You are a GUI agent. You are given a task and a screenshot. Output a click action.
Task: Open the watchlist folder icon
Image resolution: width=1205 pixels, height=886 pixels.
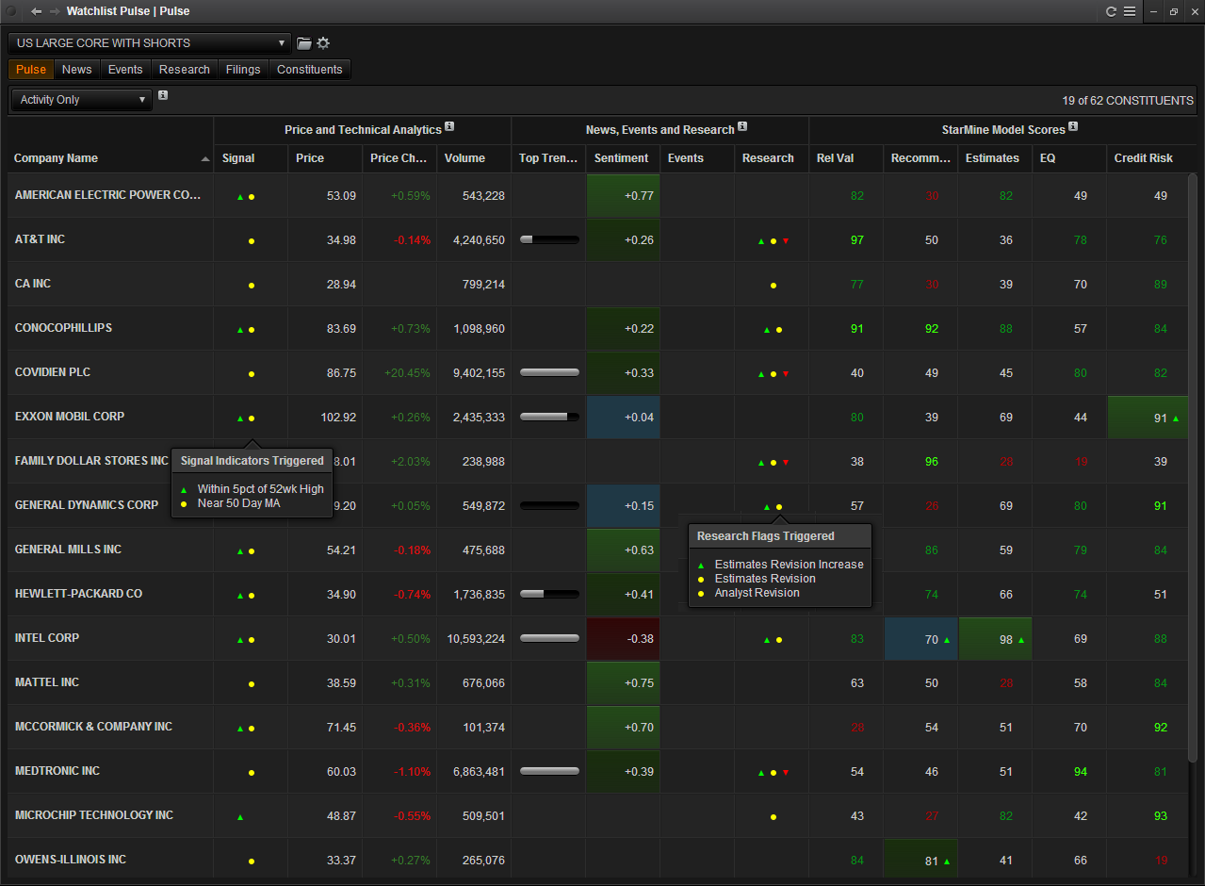[304, 43]
